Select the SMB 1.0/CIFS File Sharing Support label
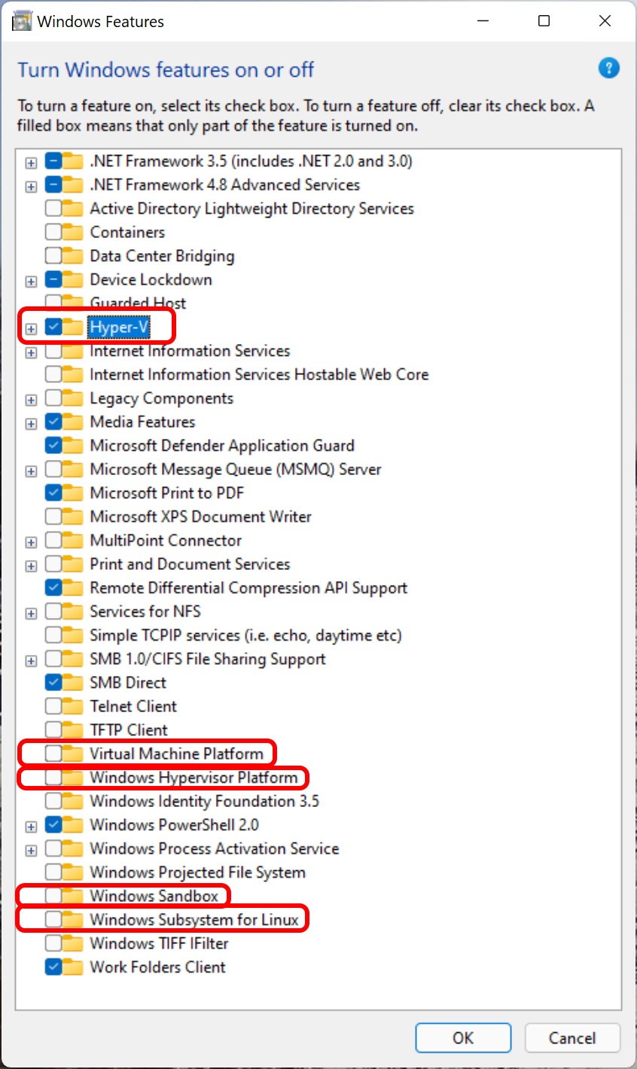Viewport: 637px width, 1069px height. 208,659
